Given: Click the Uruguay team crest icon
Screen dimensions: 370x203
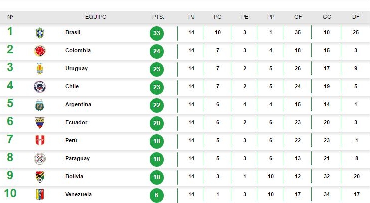Looking at the screenshot, I should [40, 69].
